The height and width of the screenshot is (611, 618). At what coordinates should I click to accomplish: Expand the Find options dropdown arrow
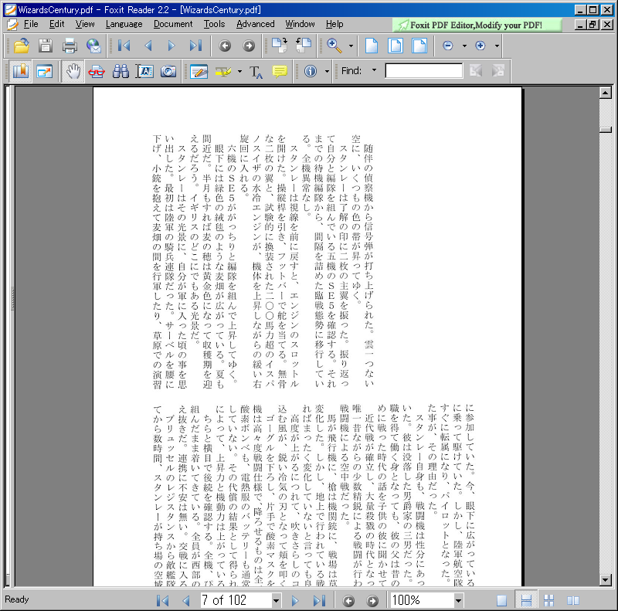coord(374,70)
